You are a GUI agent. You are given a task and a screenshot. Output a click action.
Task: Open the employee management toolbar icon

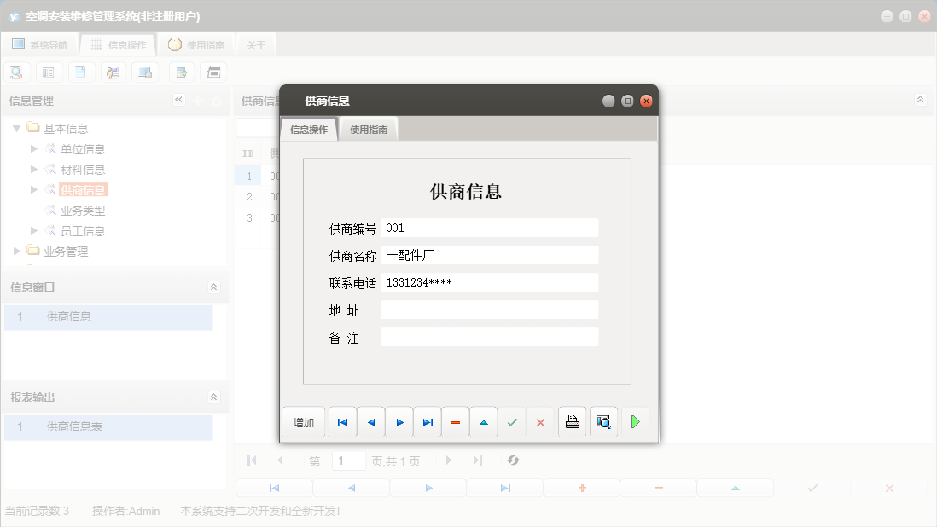113,72
